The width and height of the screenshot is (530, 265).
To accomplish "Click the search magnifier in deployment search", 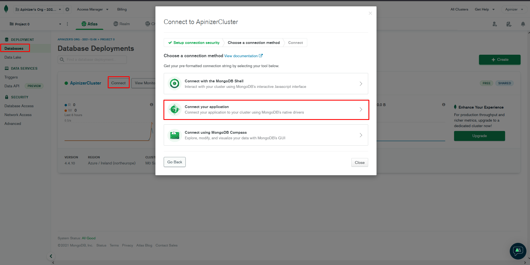I will click(x=62, y=59).
